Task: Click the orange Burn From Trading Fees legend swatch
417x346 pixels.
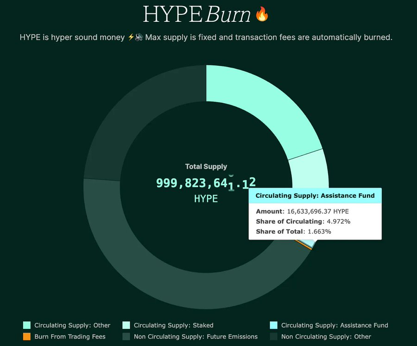Action: pyautogui.click(x=27, y=337)
